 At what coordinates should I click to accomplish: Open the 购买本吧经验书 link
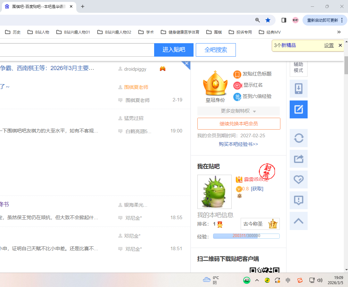(238, 144)
